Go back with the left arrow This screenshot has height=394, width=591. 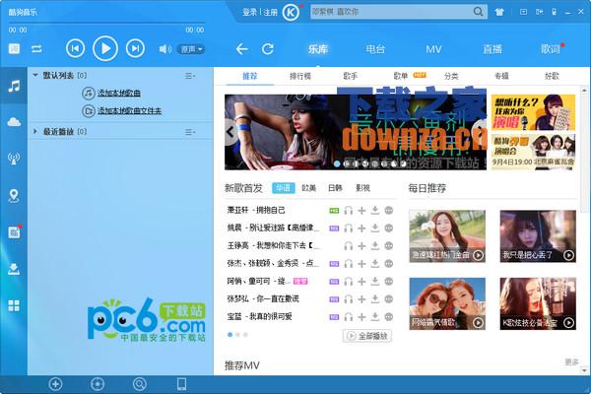(x=241, y=49)
